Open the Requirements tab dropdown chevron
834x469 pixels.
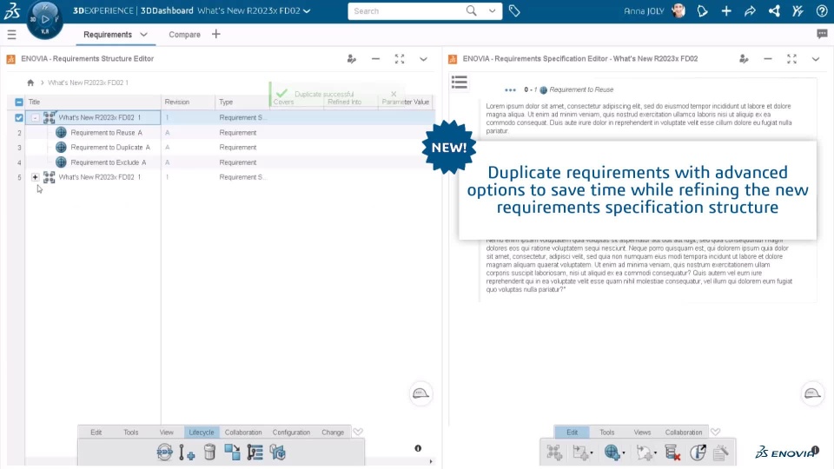143,35
